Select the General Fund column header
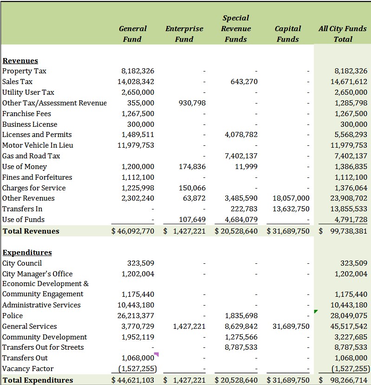371x385 pixels. point(132,34)
